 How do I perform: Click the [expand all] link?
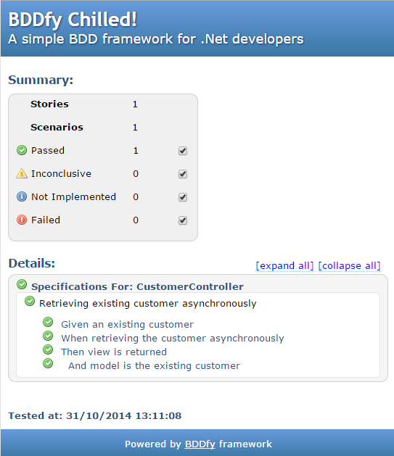[x=284, y=266]
